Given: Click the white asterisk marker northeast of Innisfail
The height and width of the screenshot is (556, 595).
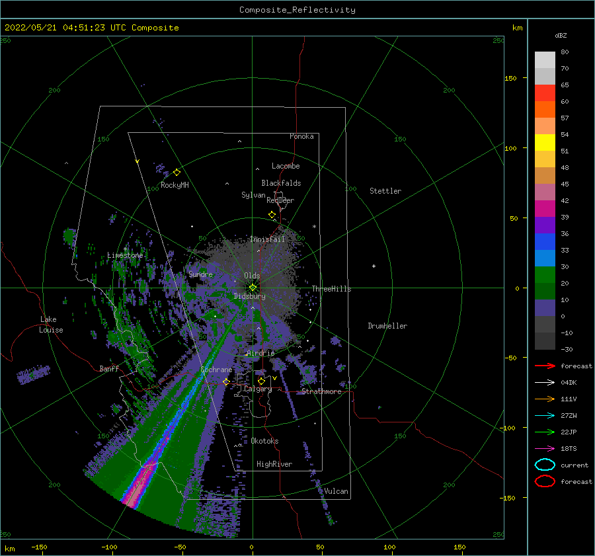Looking at the screenshot, I should [314, 227].
